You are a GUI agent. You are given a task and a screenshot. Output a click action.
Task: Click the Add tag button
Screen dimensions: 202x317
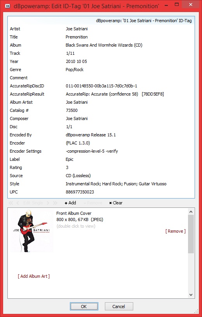pos(70,203)
